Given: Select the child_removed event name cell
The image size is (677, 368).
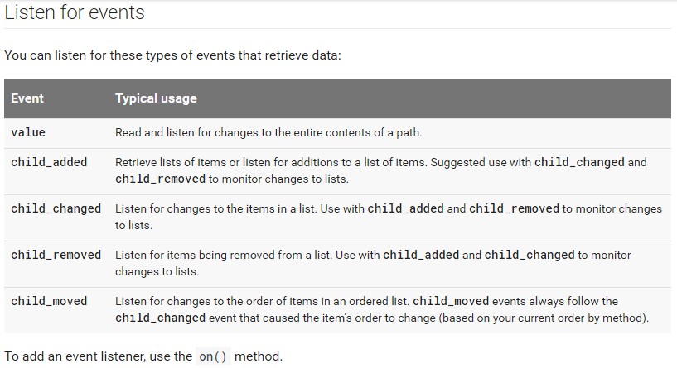Looking at the screenshot, I should [x=56, y=255].
